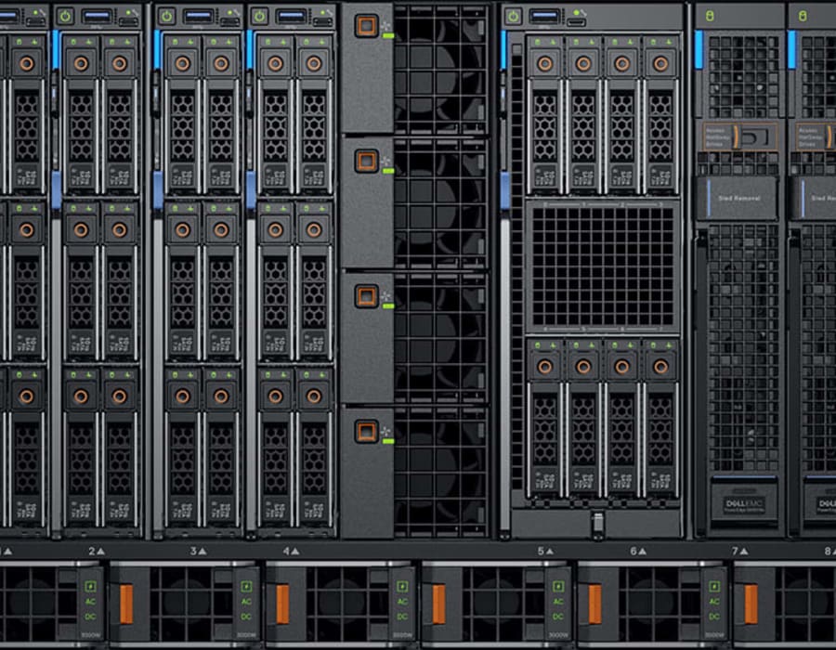Screen dimensions: 836x650
Task: Click the USB port icon on sled 2
Action: [96, 16]
